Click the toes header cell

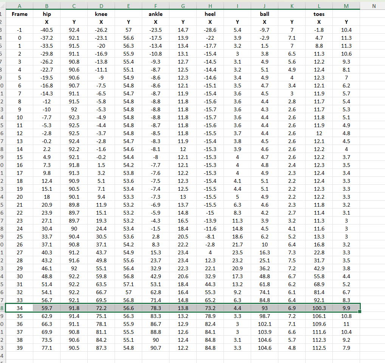[319, 14]
